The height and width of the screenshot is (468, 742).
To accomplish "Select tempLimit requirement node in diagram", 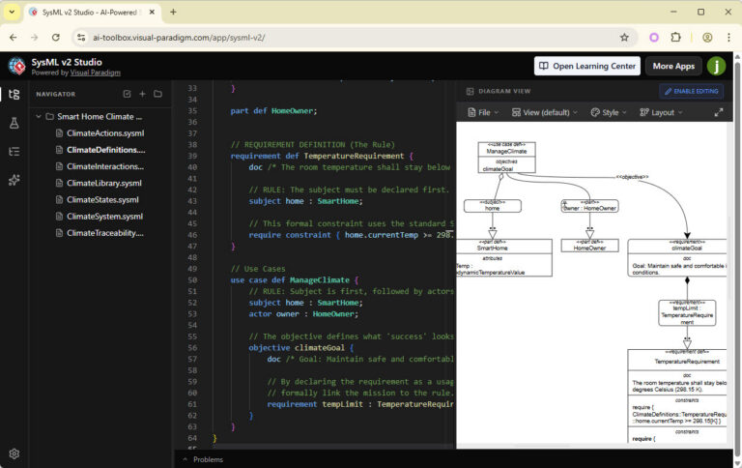I will (687, 312).
